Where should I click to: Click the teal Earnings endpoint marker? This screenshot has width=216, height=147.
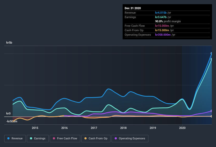coord(212,59)
